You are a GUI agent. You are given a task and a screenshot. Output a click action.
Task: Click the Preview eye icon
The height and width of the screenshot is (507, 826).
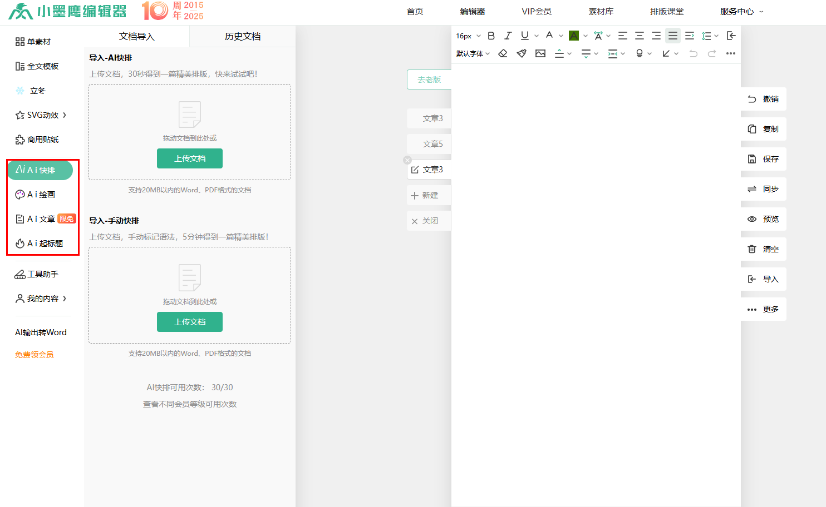(752, 219)
